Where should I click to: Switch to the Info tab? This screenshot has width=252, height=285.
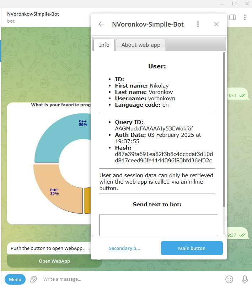point(104,45)
